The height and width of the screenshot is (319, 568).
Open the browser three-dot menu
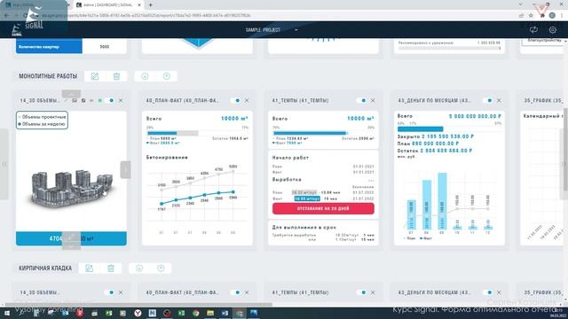pos(562,16)
